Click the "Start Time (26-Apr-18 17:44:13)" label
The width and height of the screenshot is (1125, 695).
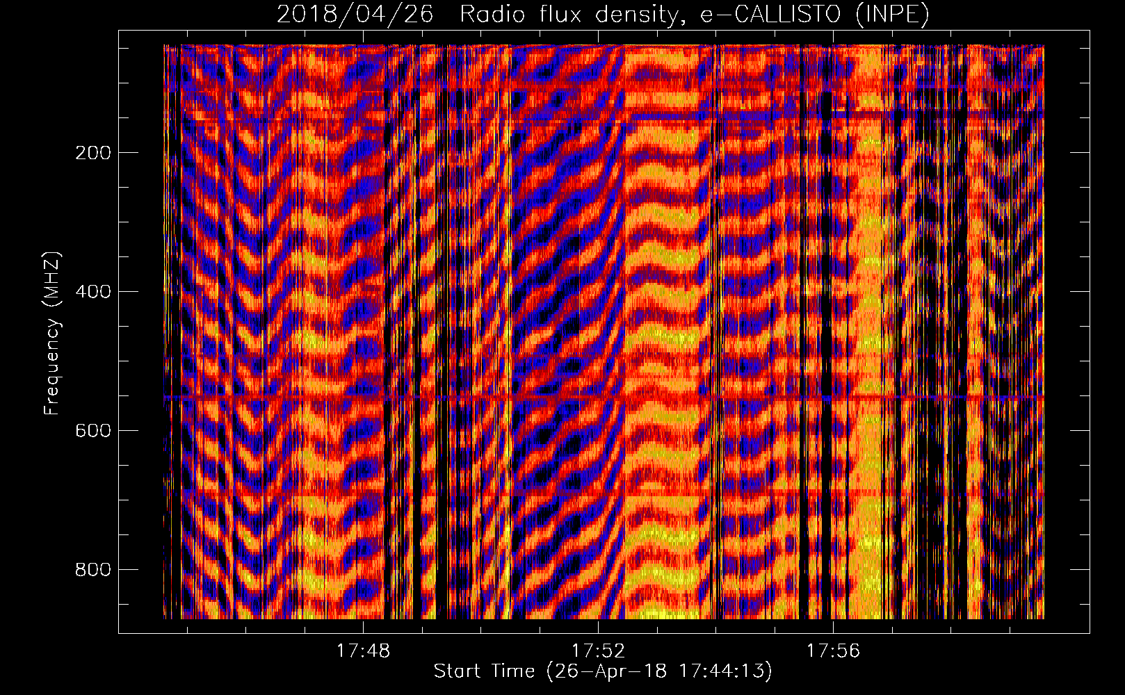(603, 671)
